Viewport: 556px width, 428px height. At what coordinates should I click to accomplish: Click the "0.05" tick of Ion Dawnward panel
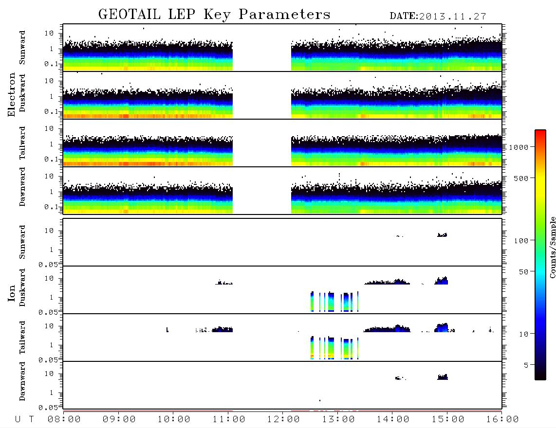[x=48, y=408]
